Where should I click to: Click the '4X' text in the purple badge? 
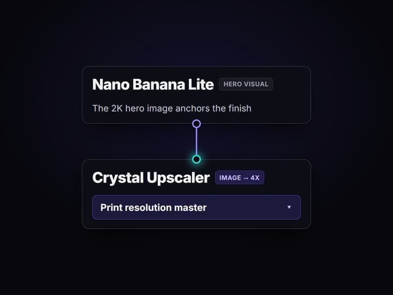pos(255,178)
